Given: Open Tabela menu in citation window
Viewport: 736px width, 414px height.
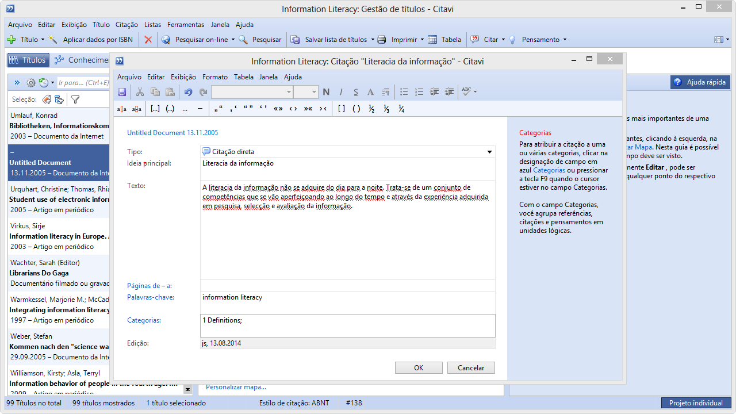Looking at the screenshot, I should click(244, 76).
